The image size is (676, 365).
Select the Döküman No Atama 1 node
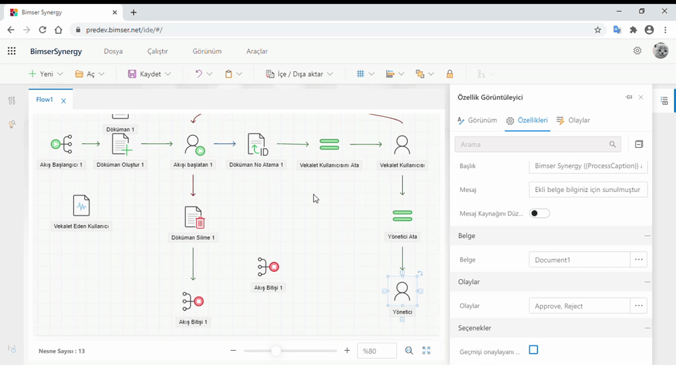pyautogui.click(x=258, y=145)
